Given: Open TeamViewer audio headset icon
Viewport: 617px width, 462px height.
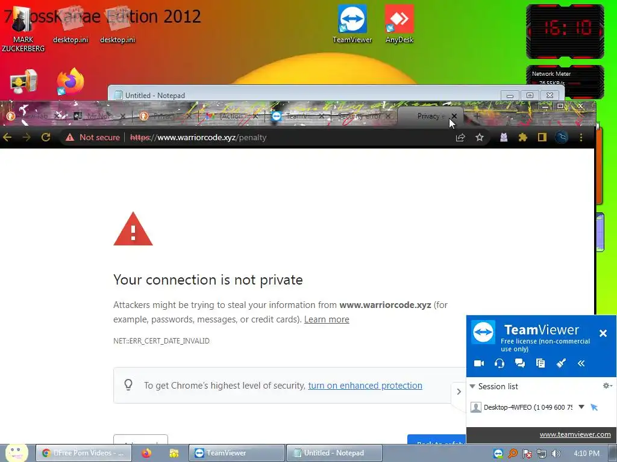Looking at the screenshot, I should [x=500, y=363].
